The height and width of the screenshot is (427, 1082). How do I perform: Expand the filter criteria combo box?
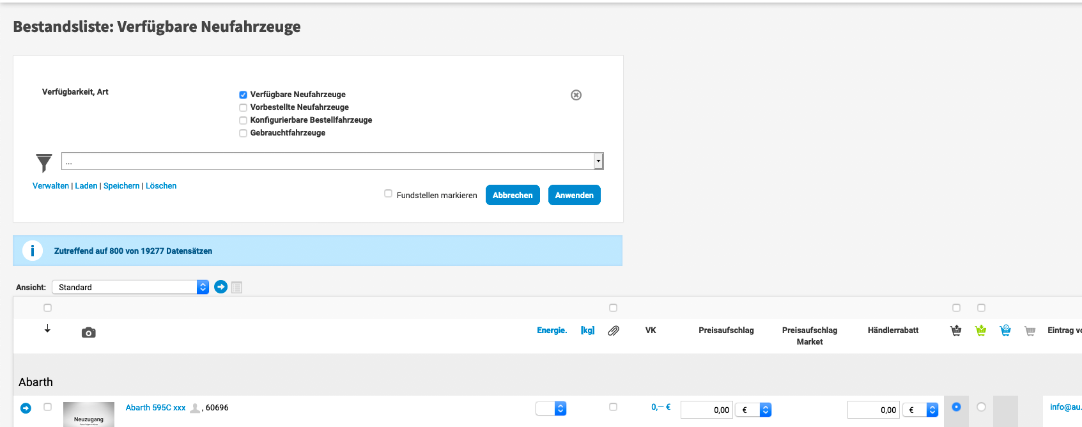tap(598, 161)
